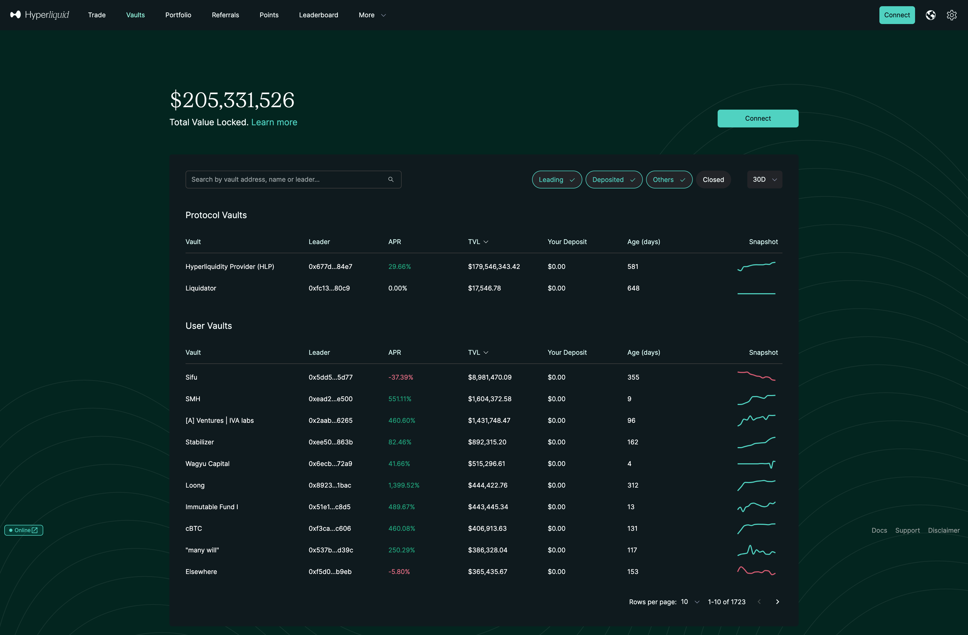Open the Wagyu Capital vault

pyautogui.click(x=207, y=464)
